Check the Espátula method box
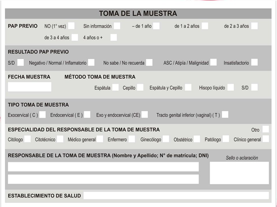277x207 pixels. 115,87
